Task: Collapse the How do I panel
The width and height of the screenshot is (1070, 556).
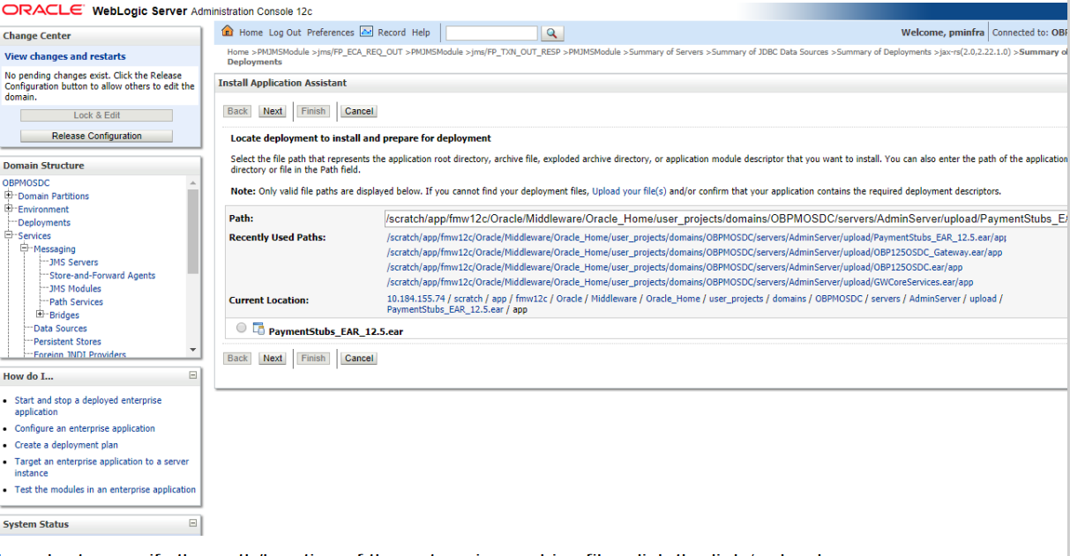Action: coord(193,375)
